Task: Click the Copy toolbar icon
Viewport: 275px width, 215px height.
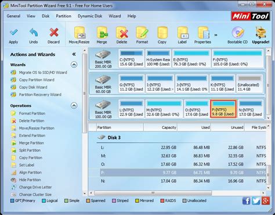Action: point(162,33)
